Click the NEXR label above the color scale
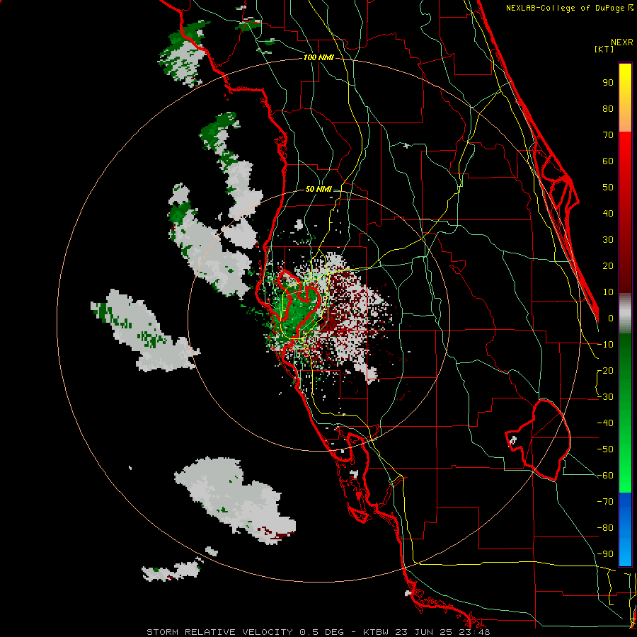 click(x=621, y=42)
